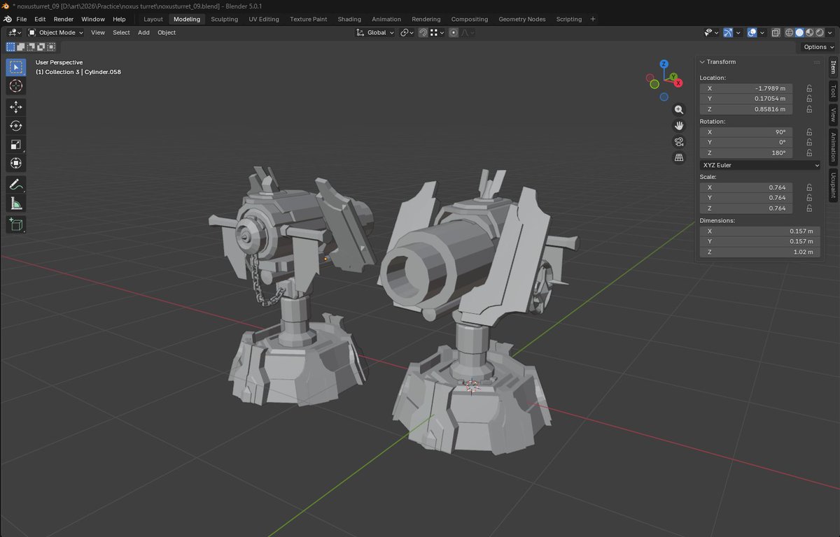
Task: Switch to the UV Editing workspace tab
Action: pos(264,19)
